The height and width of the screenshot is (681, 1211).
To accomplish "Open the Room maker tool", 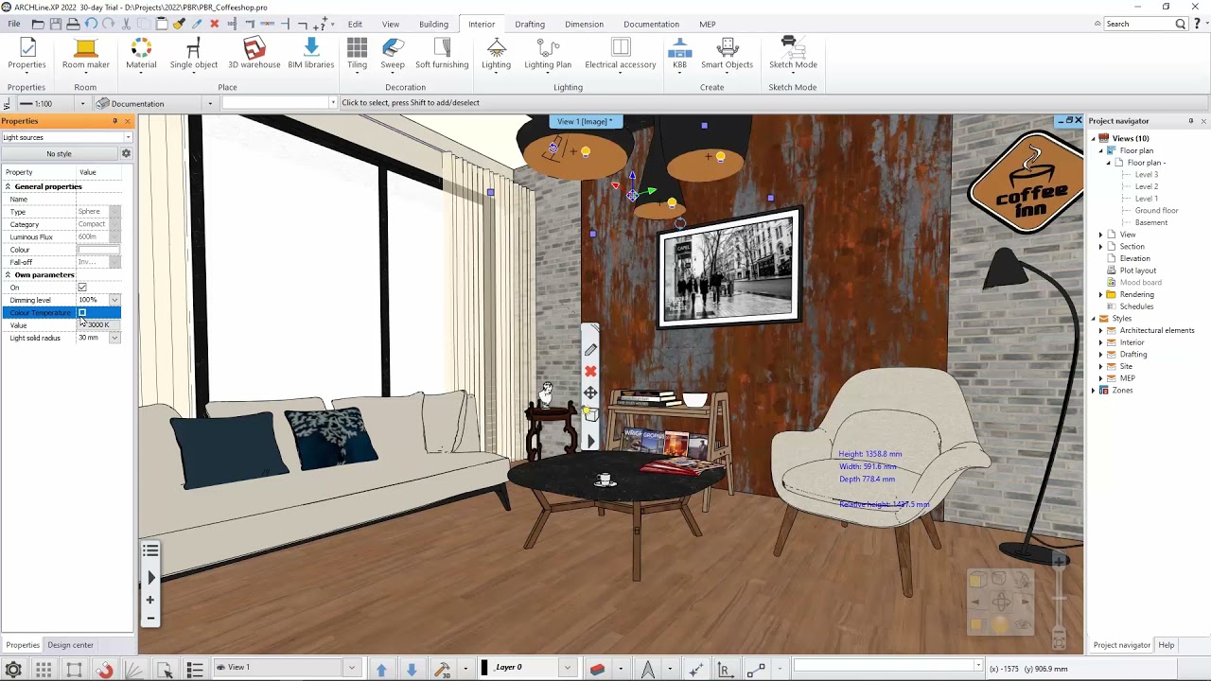I will tap(85, 54).
